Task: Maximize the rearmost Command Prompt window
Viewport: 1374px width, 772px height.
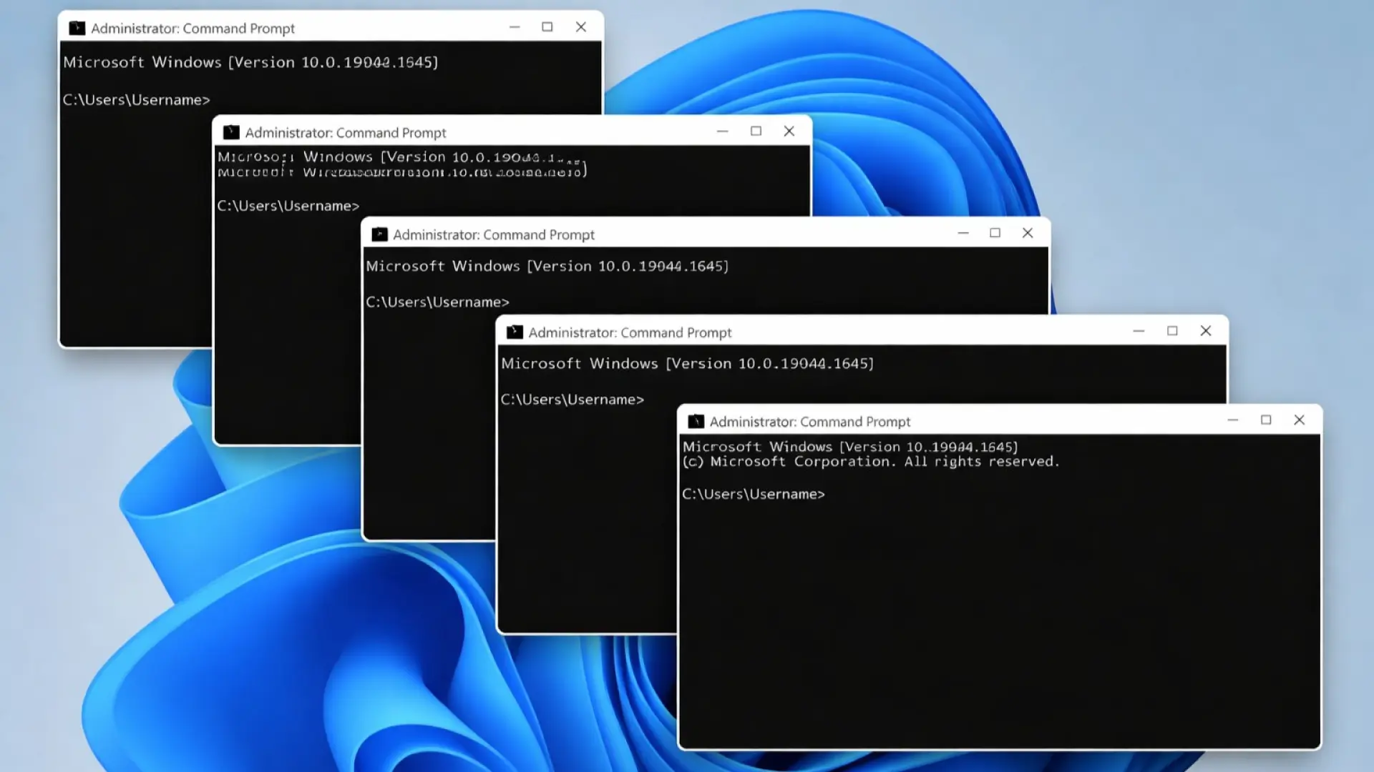Action: click(x=547, y=27)
